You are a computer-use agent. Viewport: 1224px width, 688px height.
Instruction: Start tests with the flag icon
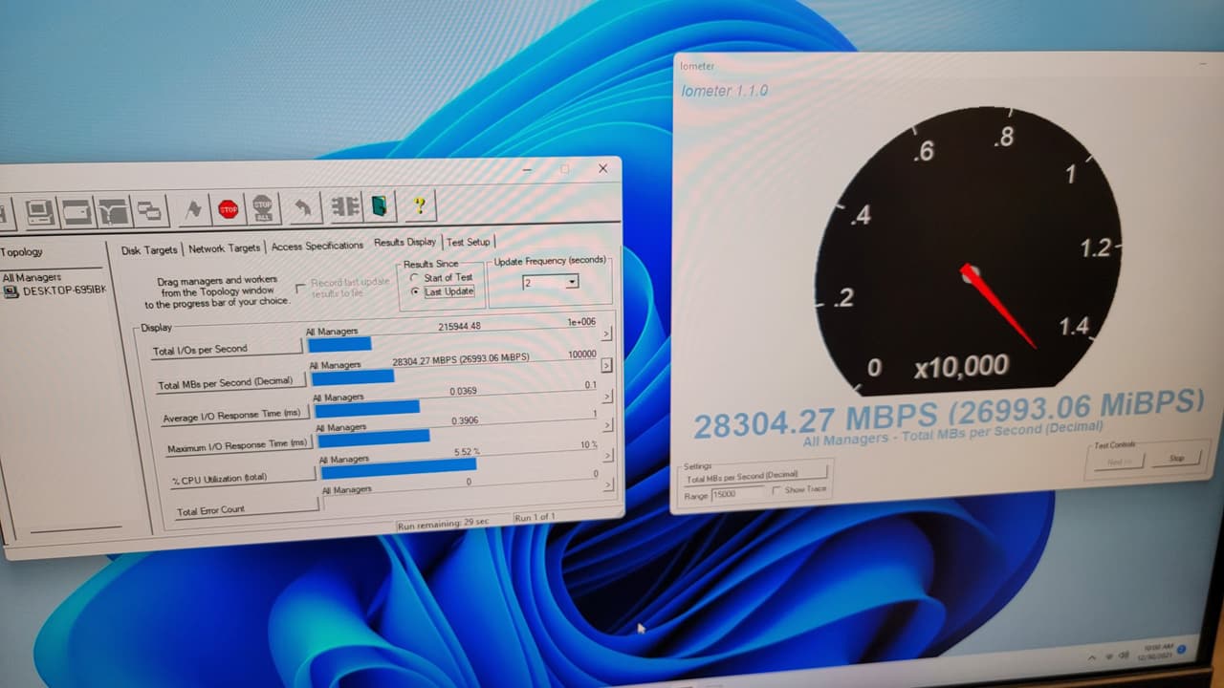click(193, 209)
